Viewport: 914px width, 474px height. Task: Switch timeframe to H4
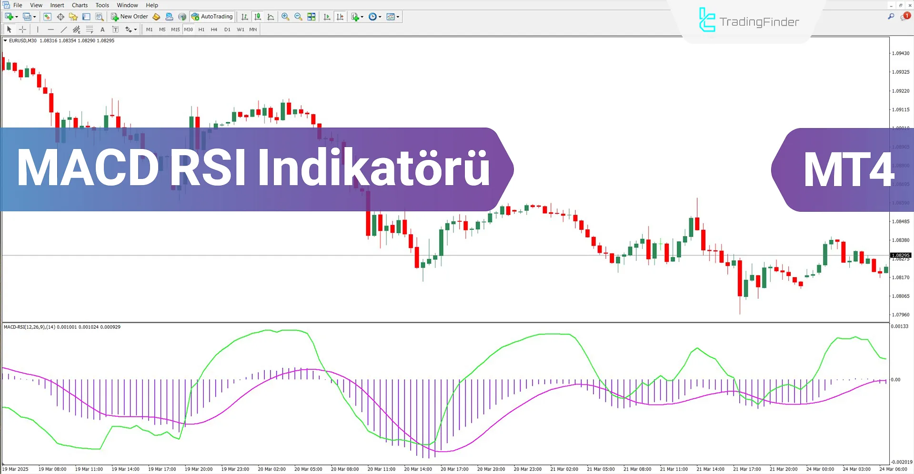click(x=214, y=29)
